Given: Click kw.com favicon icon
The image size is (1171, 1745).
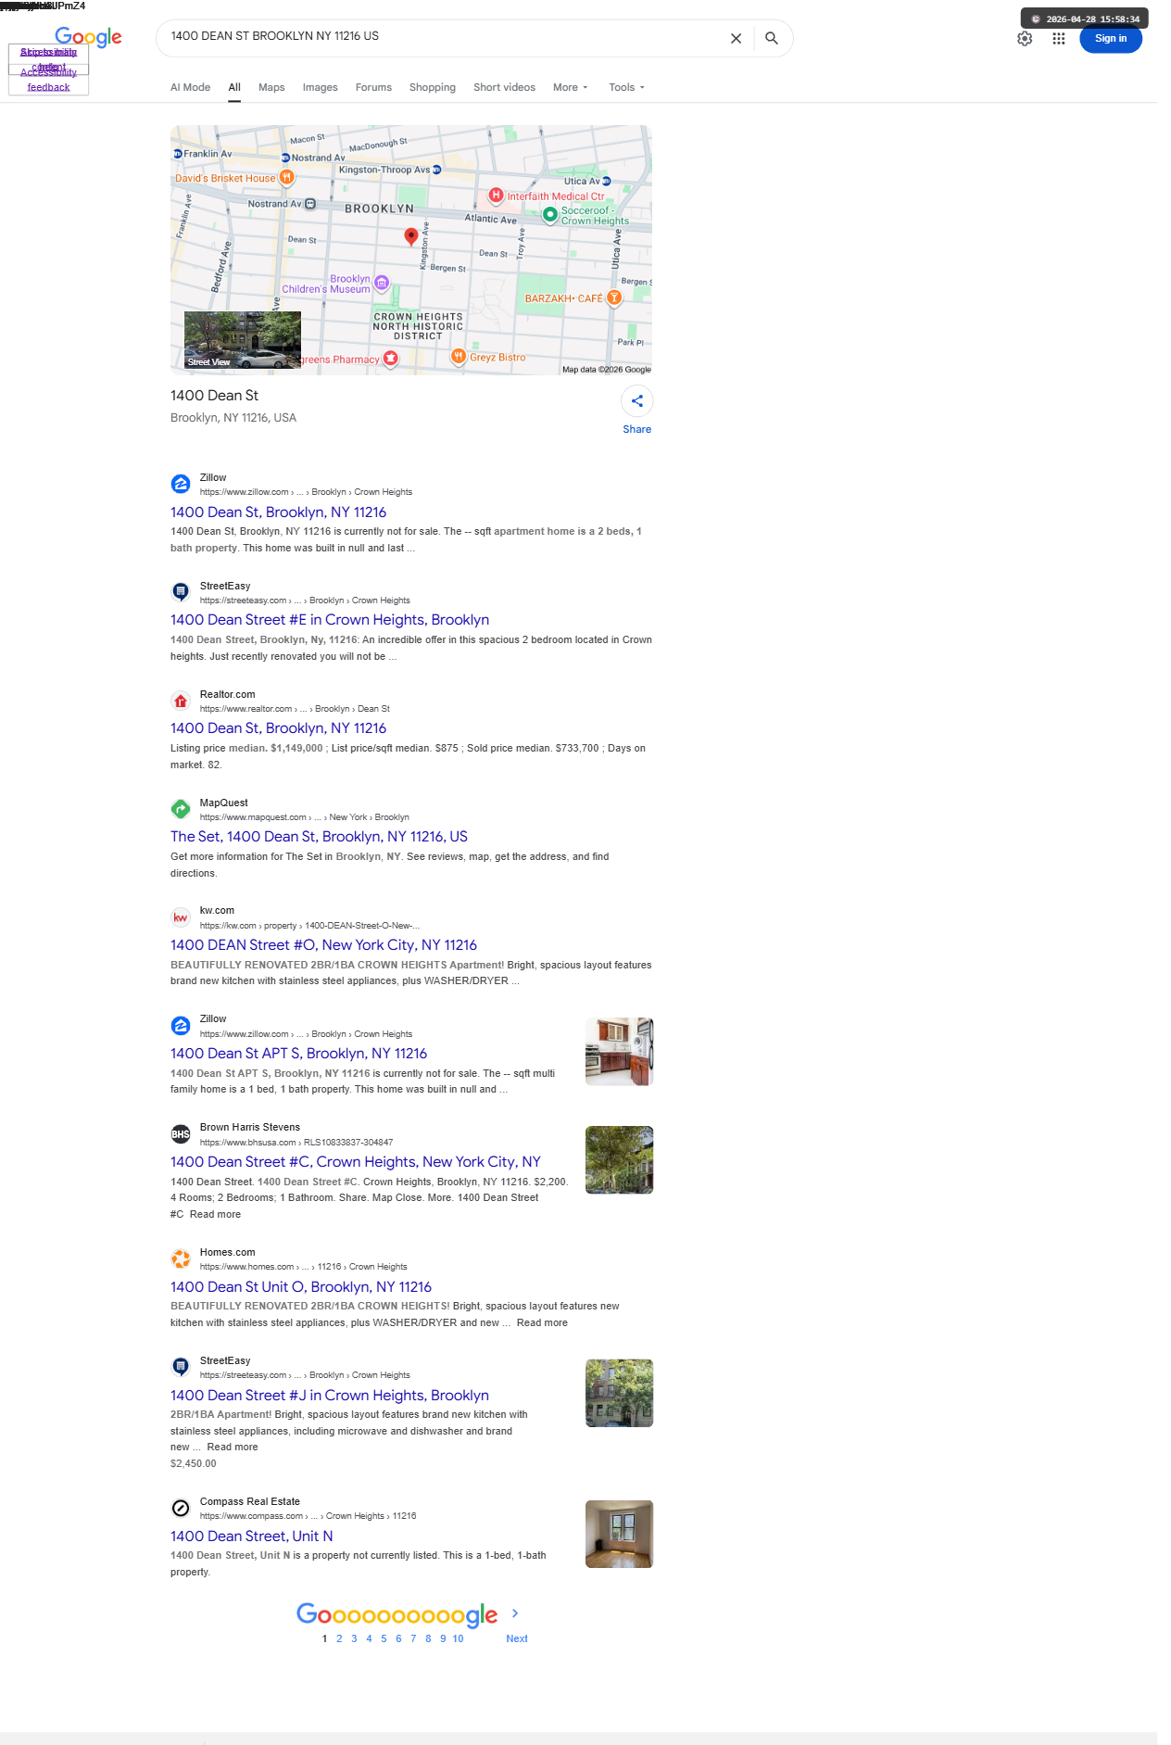Looking at the screenshot, I should pyautogui.click(x=181, y=917).
